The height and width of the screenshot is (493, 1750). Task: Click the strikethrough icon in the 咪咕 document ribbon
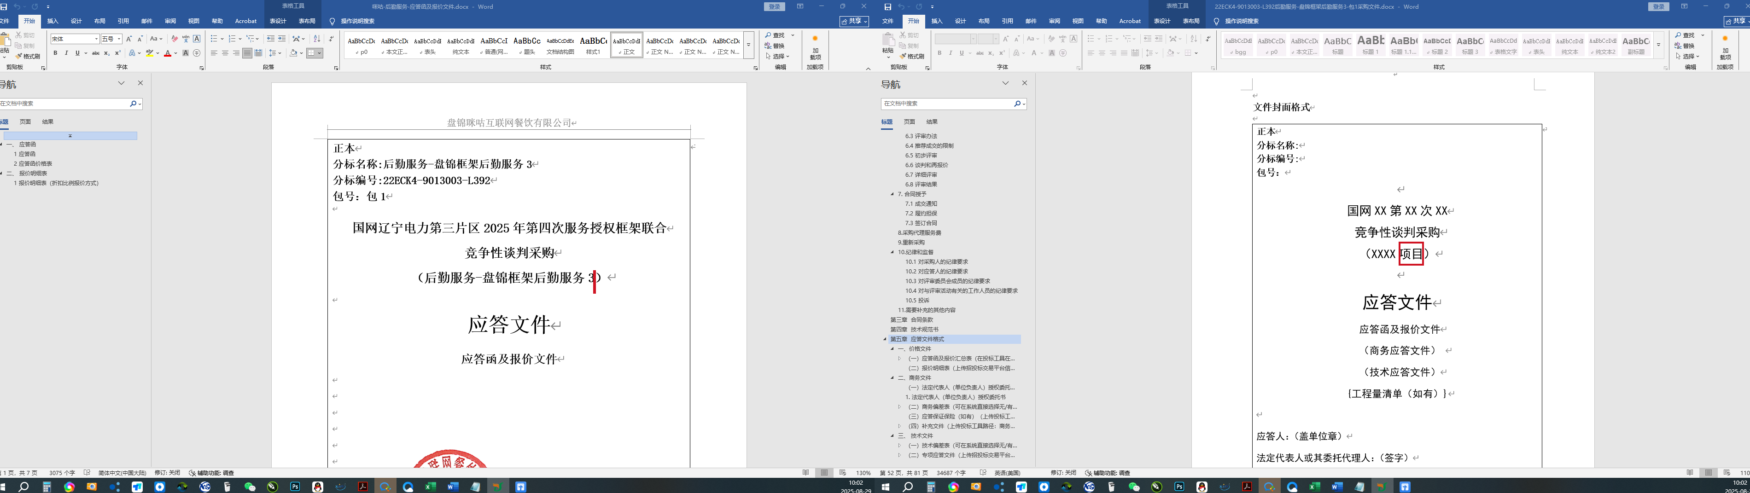coord(95,53)
